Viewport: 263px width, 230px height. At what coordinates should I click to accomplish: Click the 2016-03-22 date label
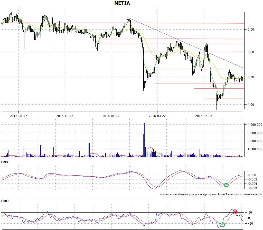point(157,116)
